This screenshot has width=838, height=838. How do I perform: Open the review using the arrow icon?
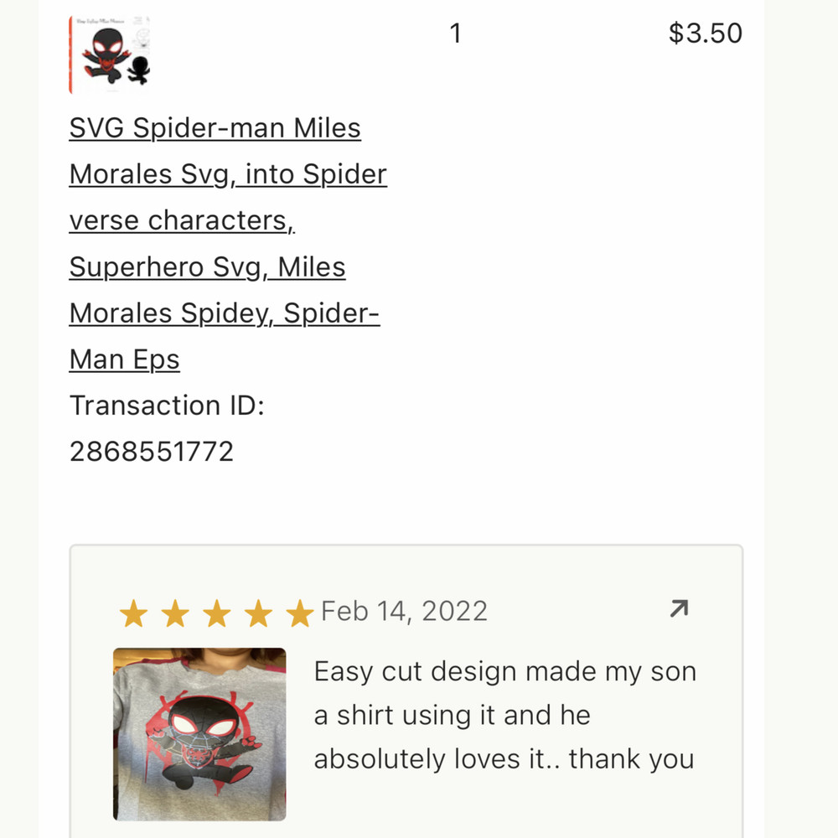click(x=679, y=609)
